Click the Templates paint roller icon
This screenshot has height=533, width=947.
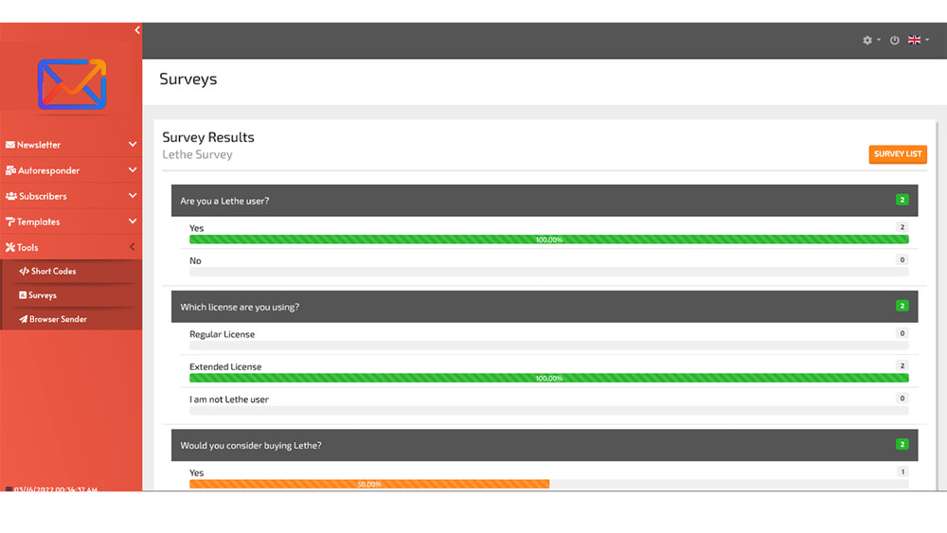click(10, 222)
